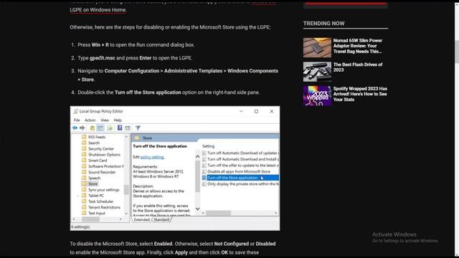This screenshot has height=258, width=459.
Task: Click tree pane scroll up arrow
Action: [x=126, y=137]
